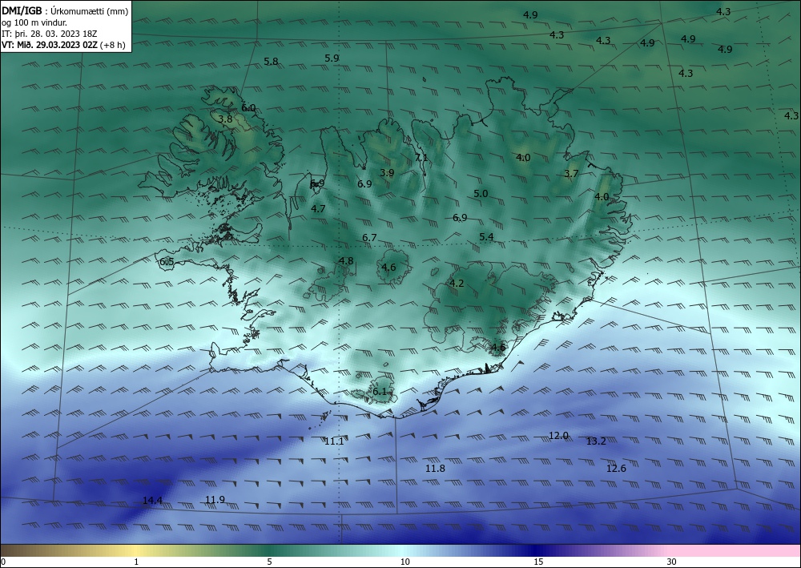The height and width of the screenshot is (568, 801).
Task: Click the 4.2 value on Vatnajökull glacier
Action: 457,284
